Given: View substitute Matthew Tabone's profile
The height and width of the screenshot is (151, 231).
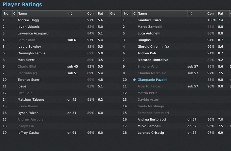Looking at the screenshot, I should click(31, 100).
